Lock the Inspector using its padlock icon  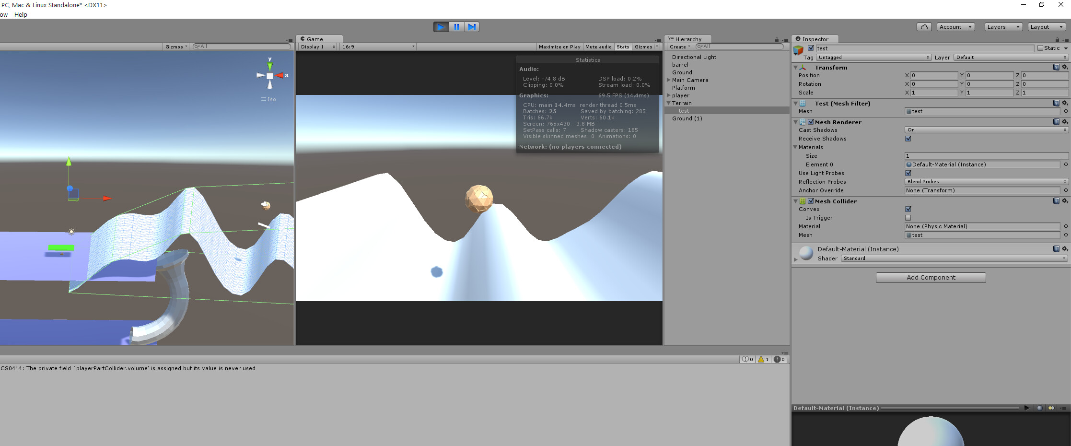coord(1058,39)
